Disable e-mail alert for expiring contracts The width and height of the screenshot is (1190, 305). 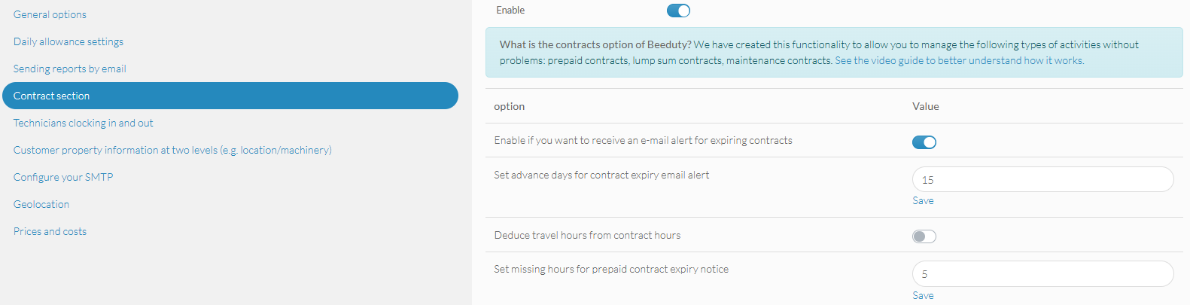coord(924,142)
